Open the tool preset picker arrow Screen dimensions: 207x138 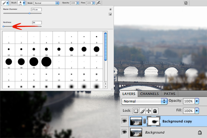(7, 3)
